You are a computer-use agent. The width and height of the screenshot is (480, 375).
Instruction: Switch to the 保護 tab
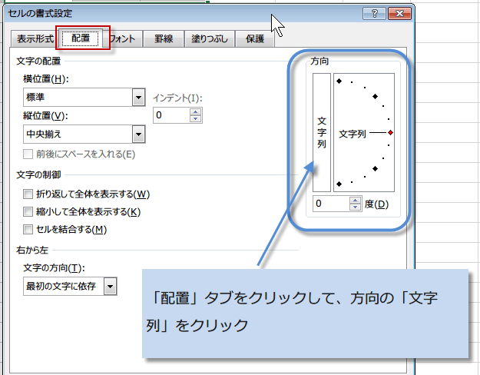[255, 39]
